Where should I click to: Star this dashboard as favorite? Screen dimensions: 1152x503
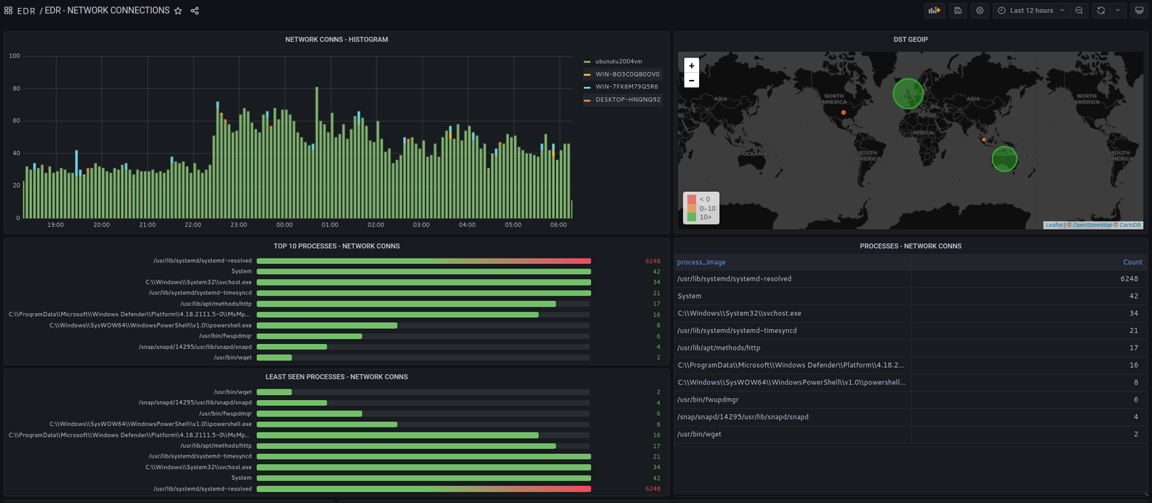click(178, 11)
